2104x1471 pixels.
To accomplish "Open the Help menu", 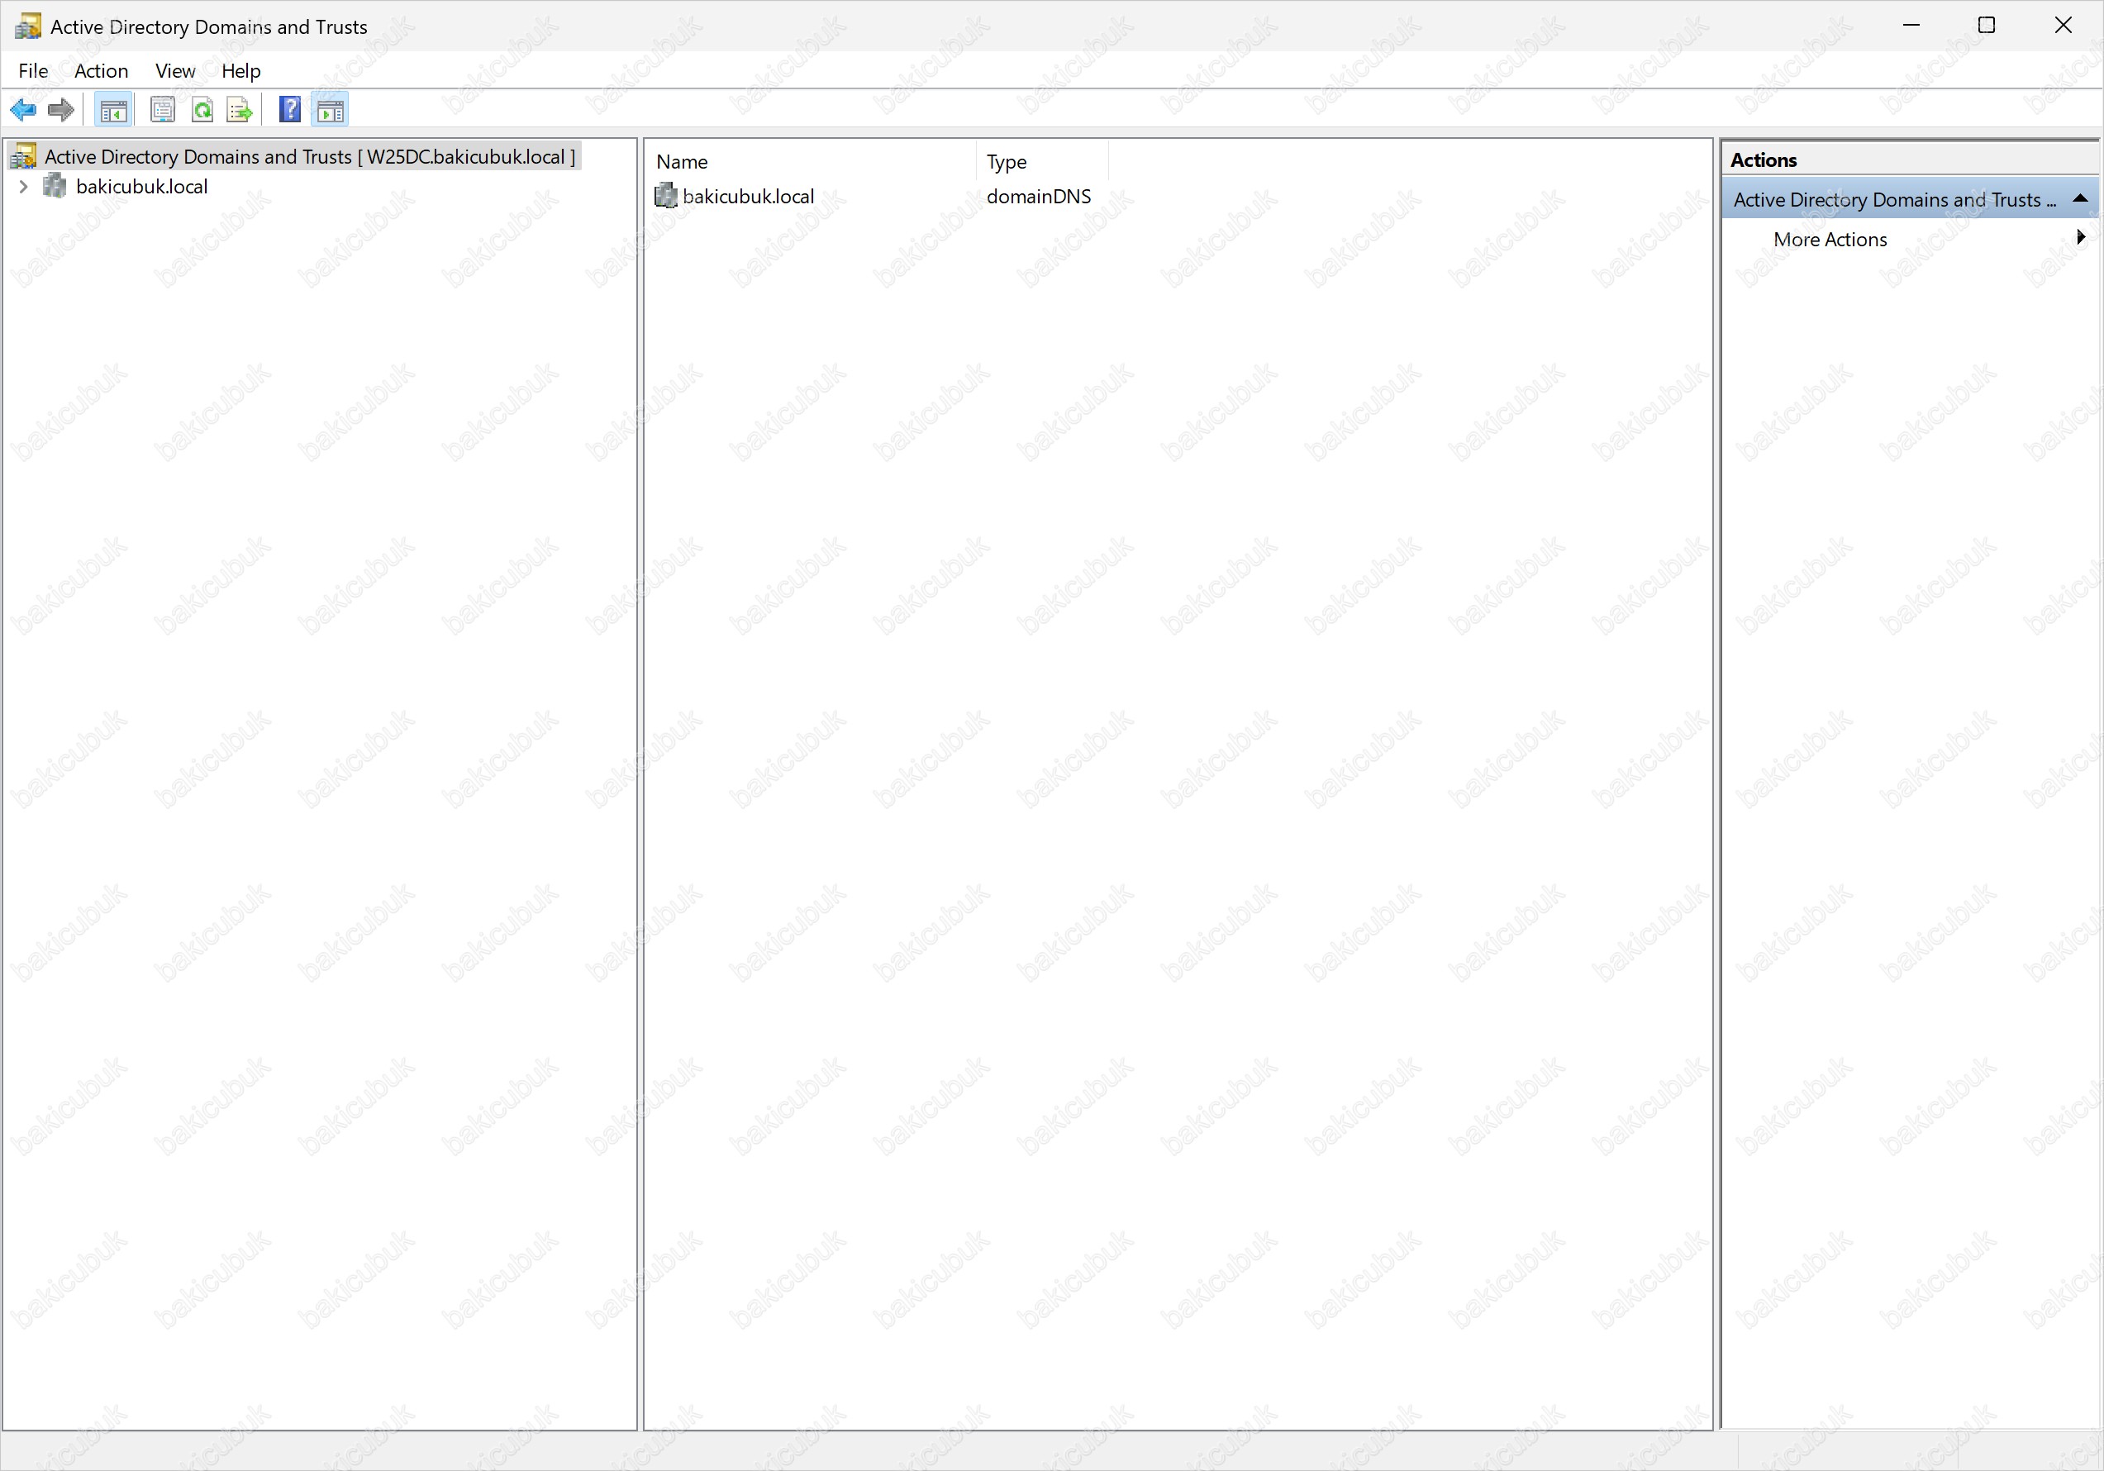I will pos(241,70).
